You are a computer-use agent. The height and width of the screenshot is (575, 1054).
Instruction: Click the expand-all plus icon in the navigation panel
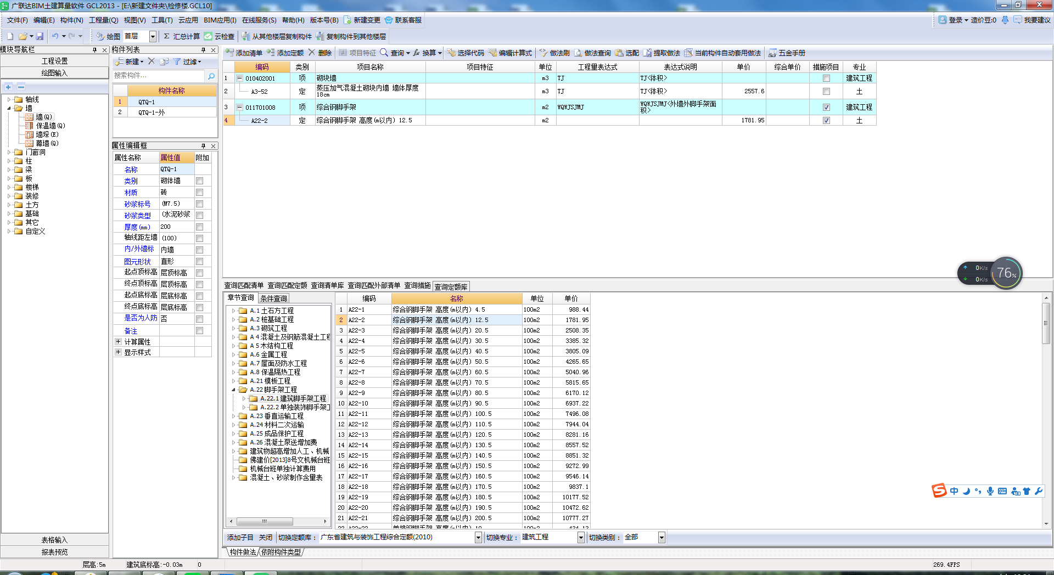8,87
